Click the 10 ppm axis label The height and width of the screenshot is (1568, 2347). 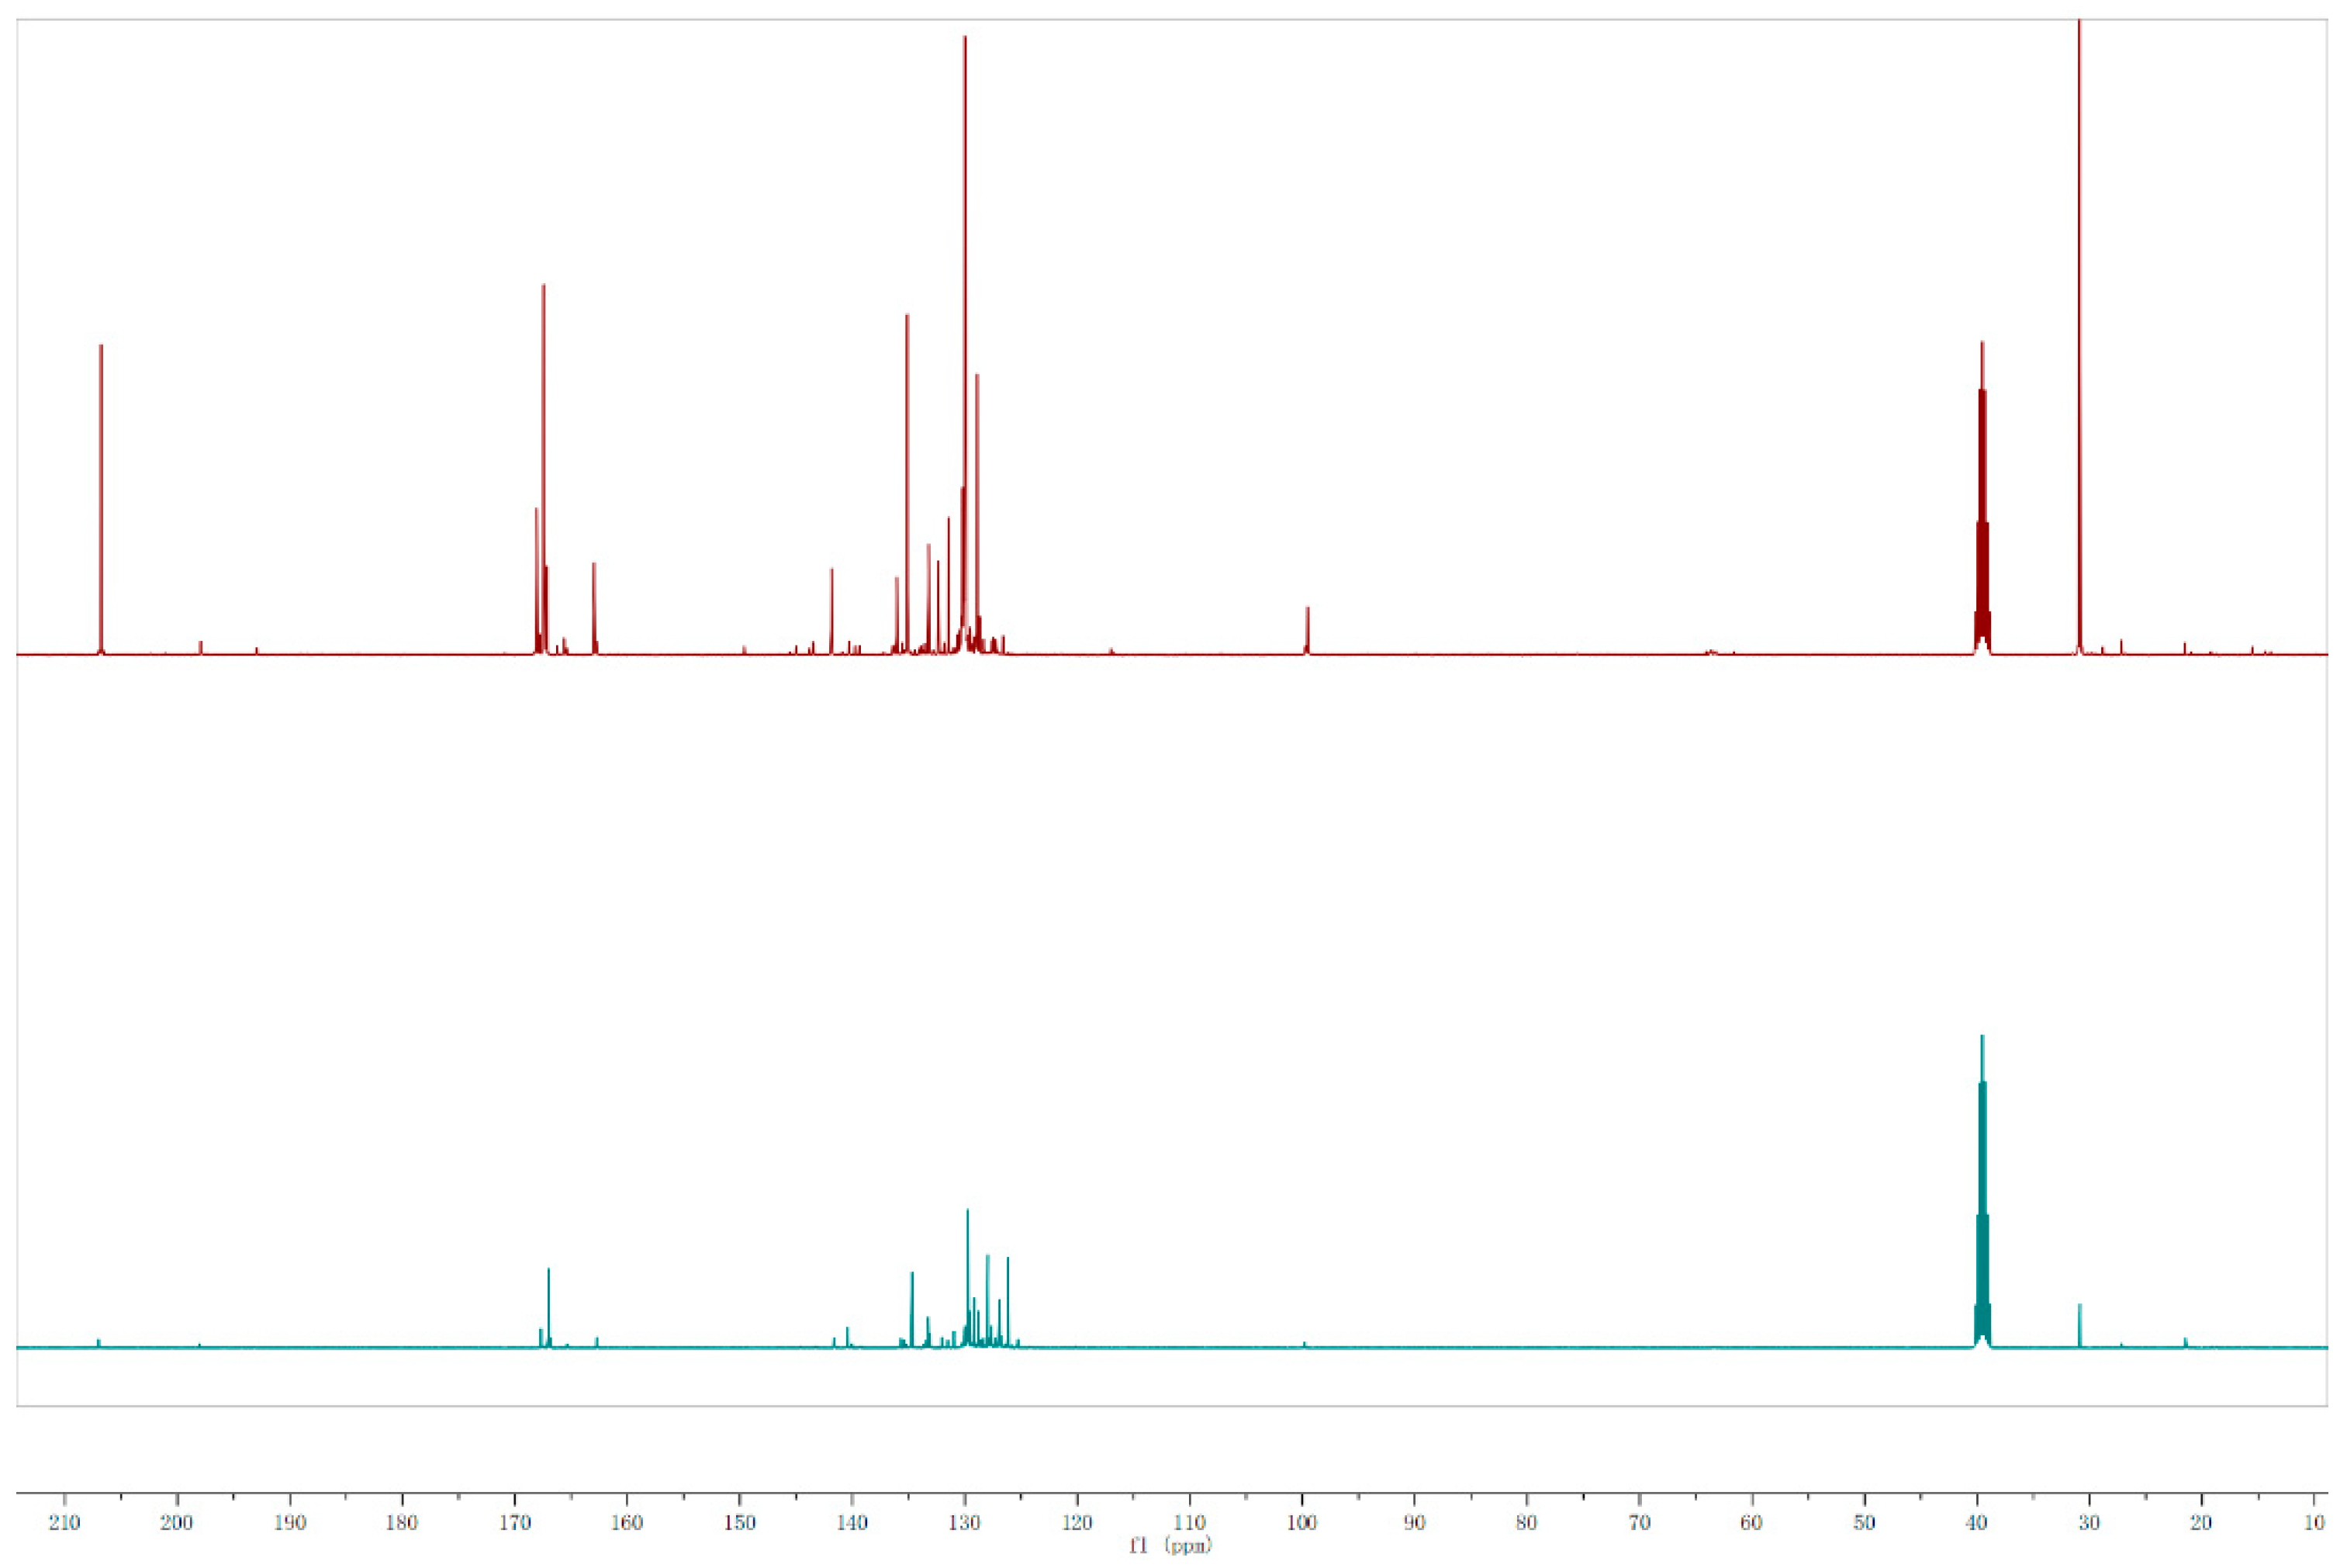click(x=2315, y=1521)
